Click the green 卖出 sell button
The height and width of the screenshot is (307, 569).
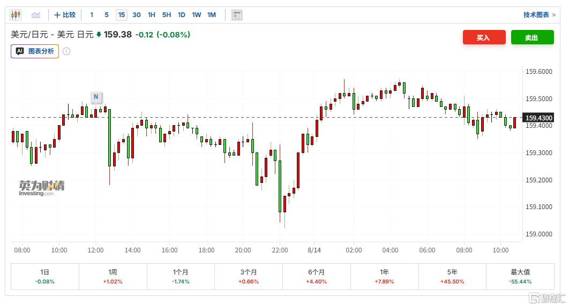pos(533,37)
